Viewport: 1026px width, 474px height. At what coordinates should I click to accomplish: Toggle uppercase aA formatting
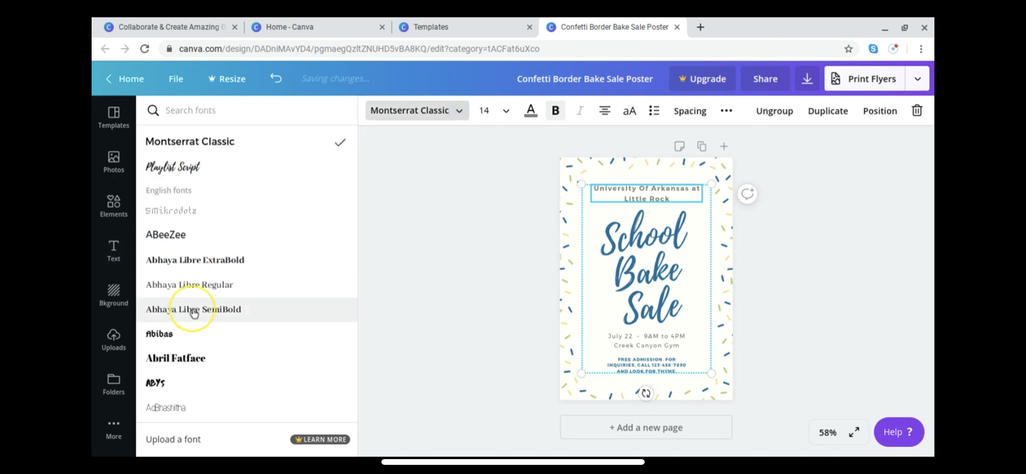coord(629,111)
